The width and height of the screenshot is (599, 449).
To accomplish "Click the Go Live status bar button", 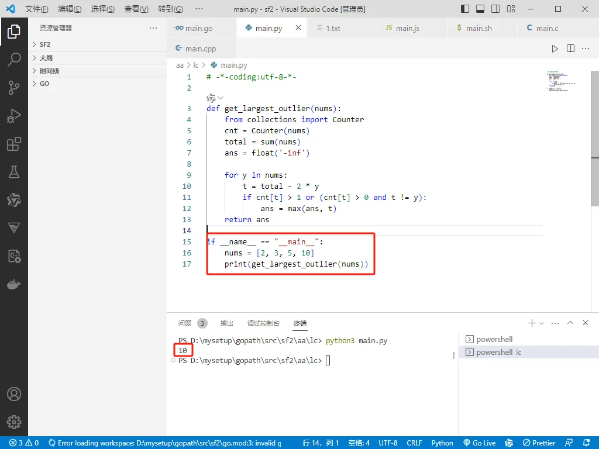I will click(480, 443).
